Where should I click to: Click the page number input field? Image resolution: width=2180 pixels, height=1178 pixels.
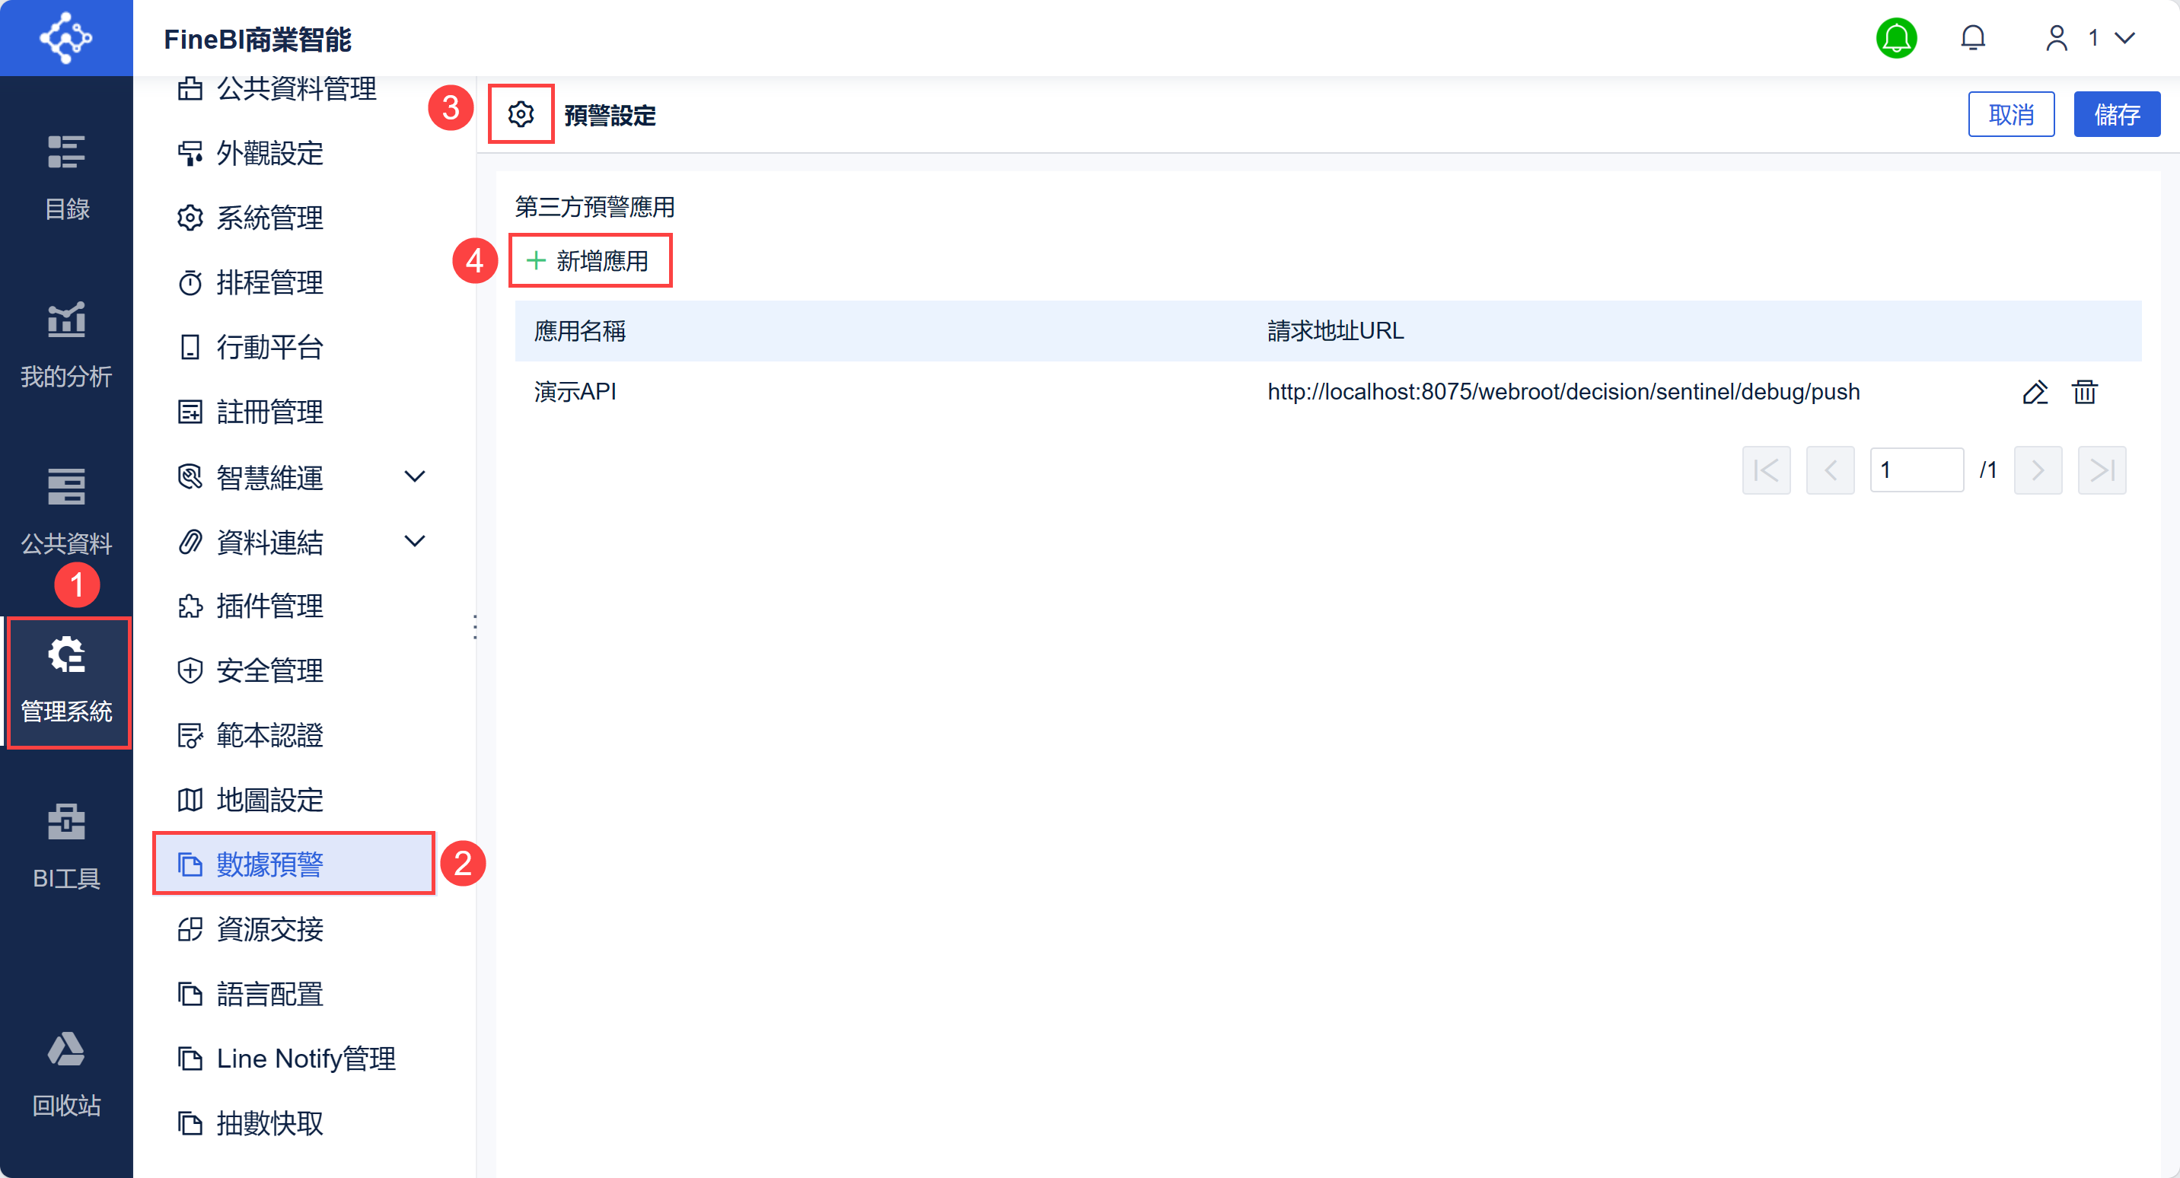coord(1917,470)
